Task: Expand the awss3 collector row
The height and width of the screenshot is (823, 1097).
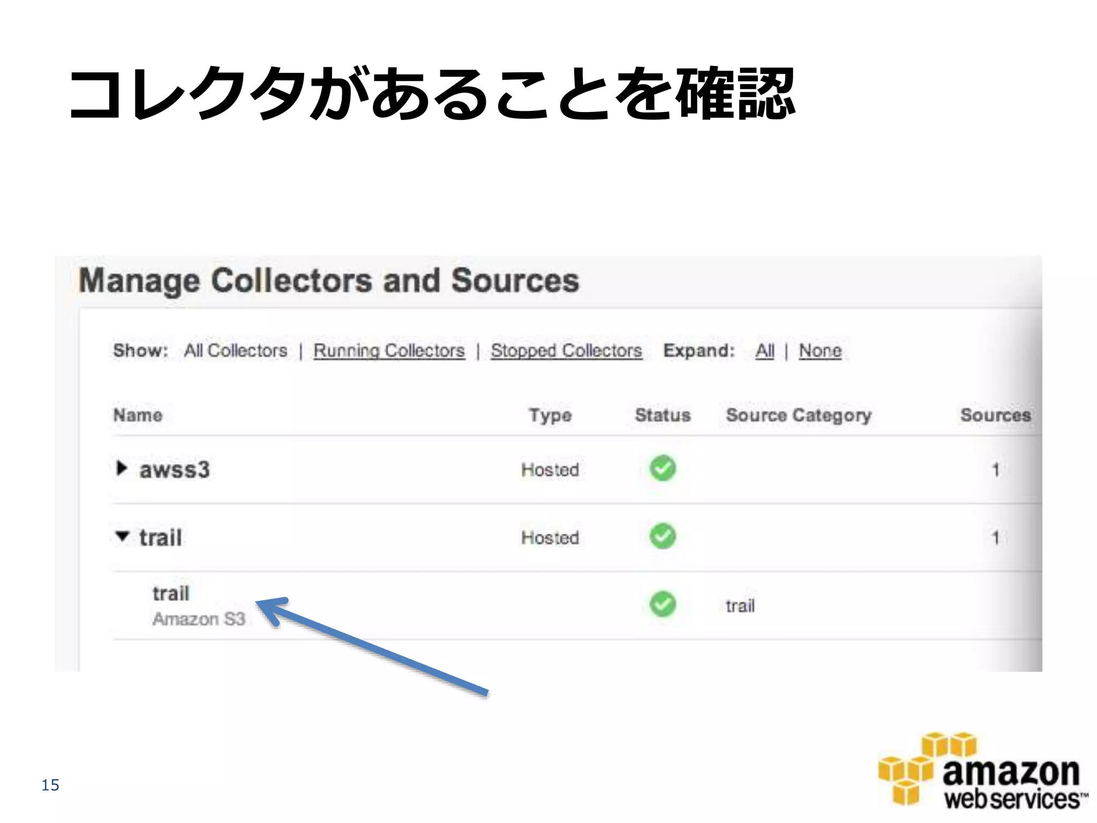Action: (122, 468)
